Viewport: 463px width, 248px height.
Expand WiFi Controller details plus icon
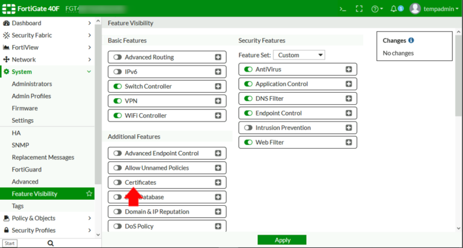coord(218,116)
